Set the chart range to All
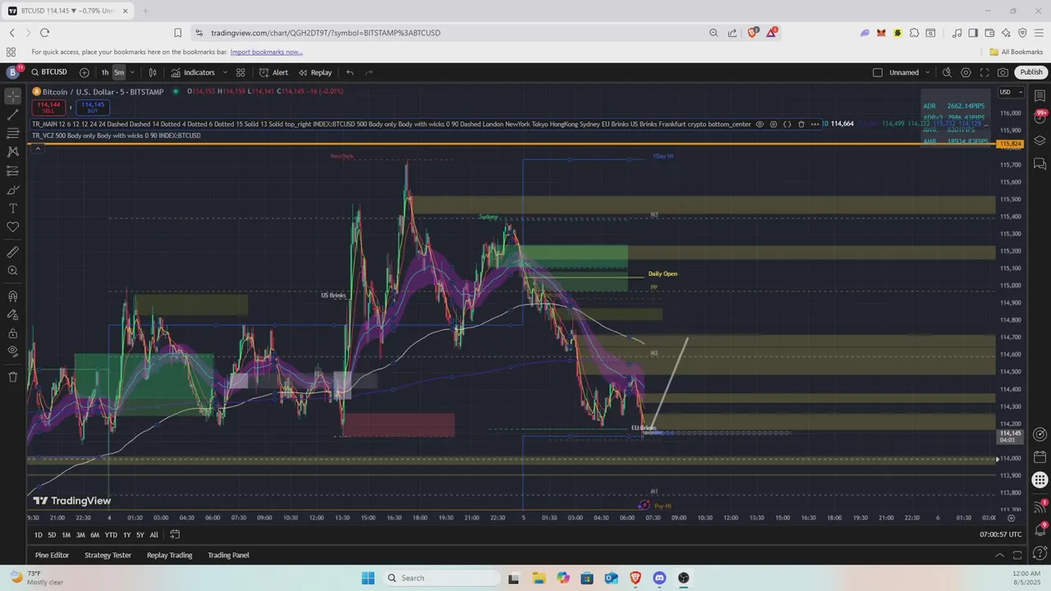Viewport: 1051px width, 591px height. point(154,534)
